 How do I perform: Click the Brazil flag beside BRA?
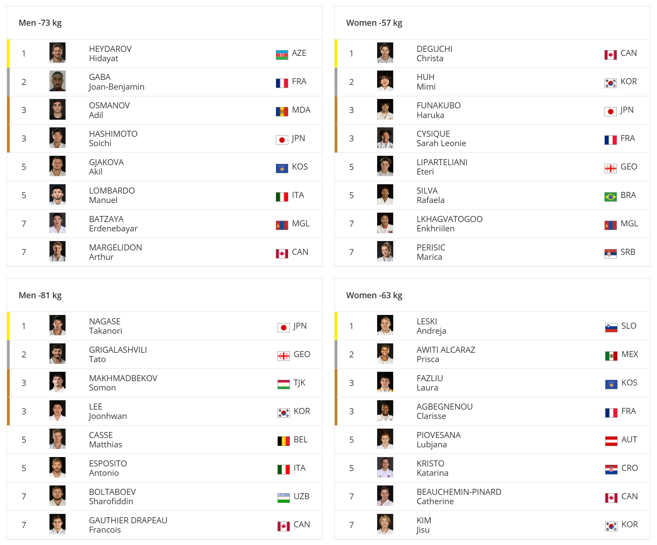pyautogui.click(x=611, y=197)
